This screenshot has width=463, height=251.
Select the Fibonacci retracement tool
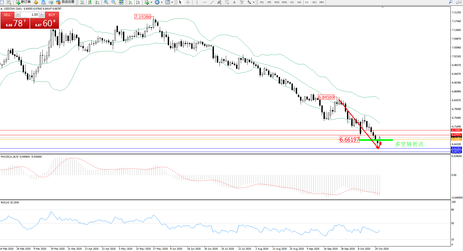coord(227,2)
